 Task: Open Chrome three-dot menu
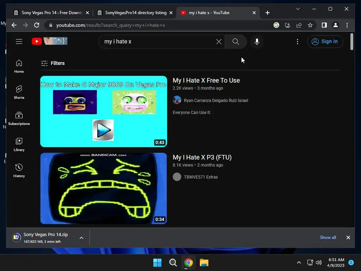(347, 25)
